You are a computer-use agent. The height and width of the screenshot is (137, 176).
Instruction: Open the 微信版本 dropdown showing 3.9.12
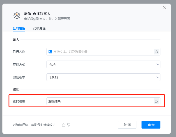click(103, 77)
